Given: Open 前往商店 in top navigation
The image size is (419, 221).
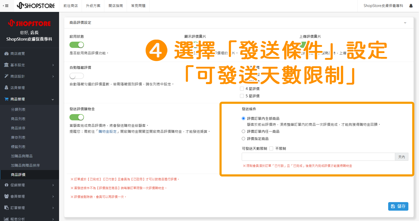Looking at the screenshot, I should click(x=70, y=6).
